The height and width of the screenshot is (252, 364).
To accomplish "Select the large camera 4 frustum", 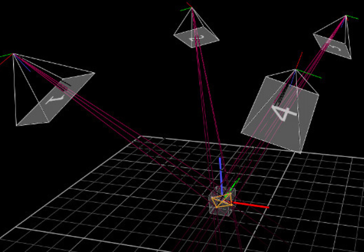I will [x=281, y=112].
